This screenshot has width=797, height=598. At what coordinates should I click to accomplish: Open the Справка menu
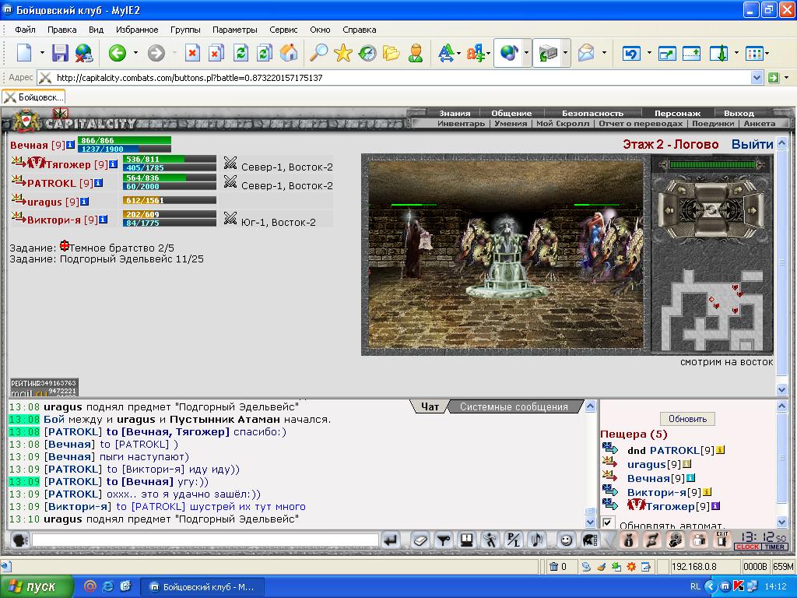pos(360,30)
